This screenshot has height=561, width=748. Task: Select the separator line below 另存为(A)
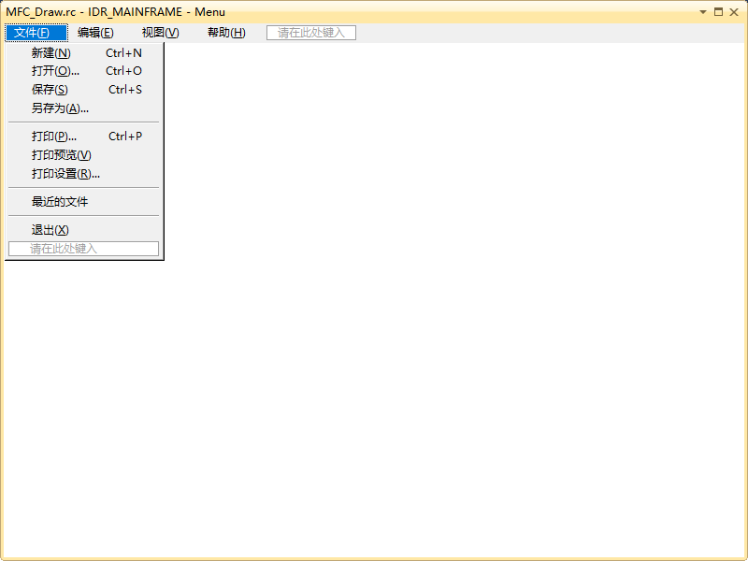click(x=84, y=122)
